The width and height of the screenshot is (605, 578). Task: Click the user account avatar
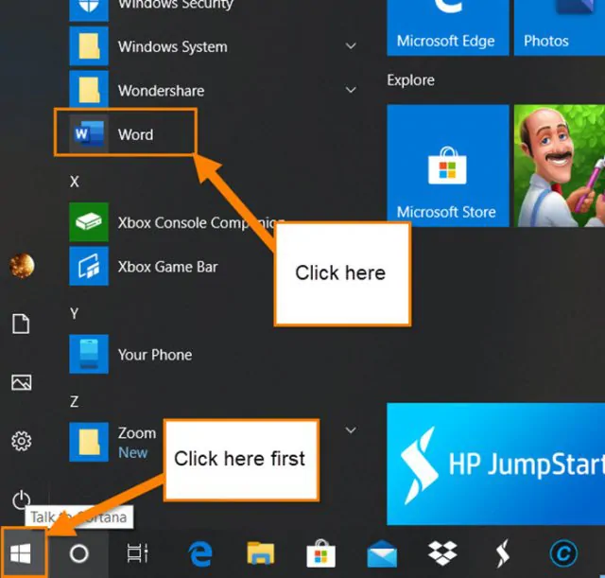coord(22,266)
